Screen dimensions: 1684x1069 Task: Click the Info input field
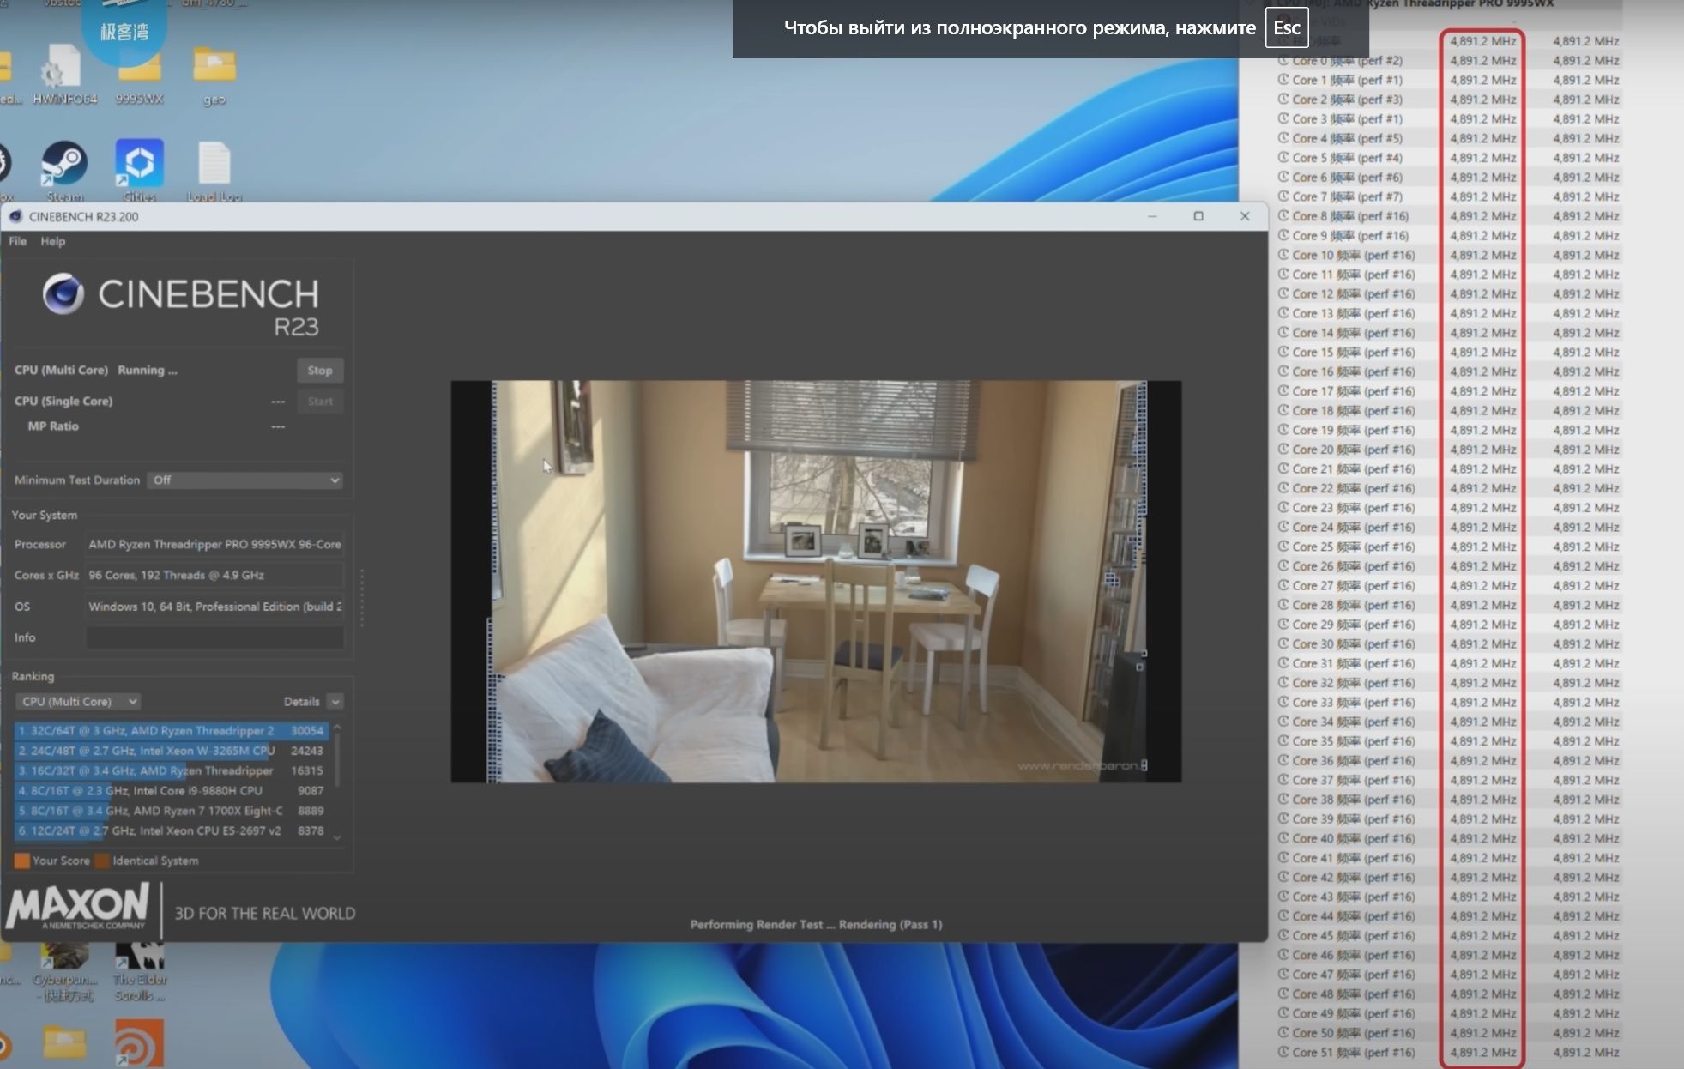pos(214,637)
